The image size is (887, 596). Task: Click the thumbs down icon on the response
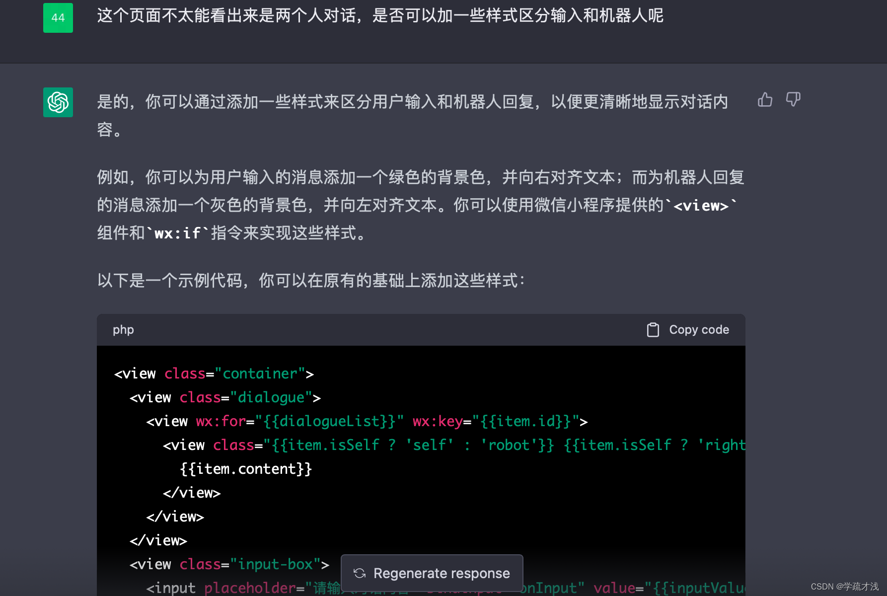tap(793, 100)
